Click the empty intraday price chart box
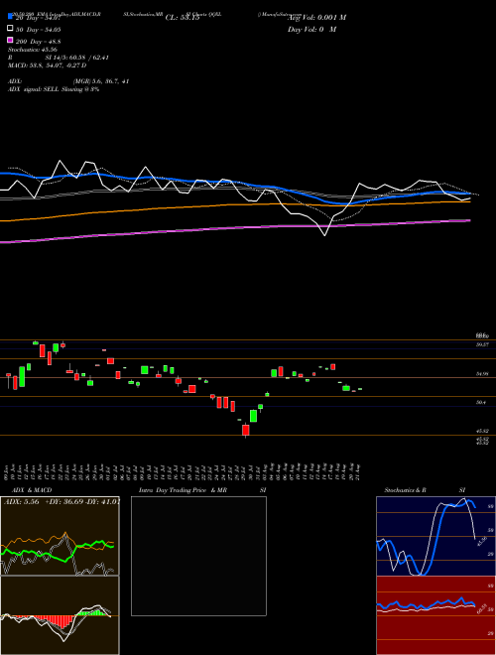 coord(198,556)
